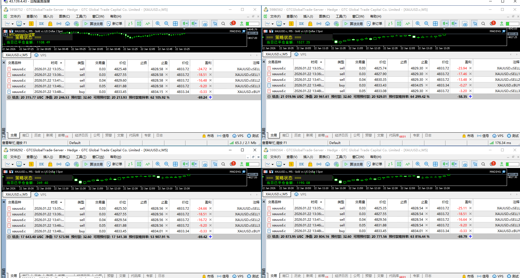This screenshot has width=520, height=278.
Task: Open the 文件(F) menu in the 5958752 window
Action: click(x=15, y=16)
